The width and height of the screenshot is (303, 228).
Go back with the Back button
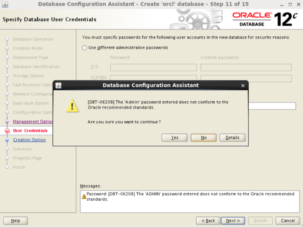coord(208,221)
